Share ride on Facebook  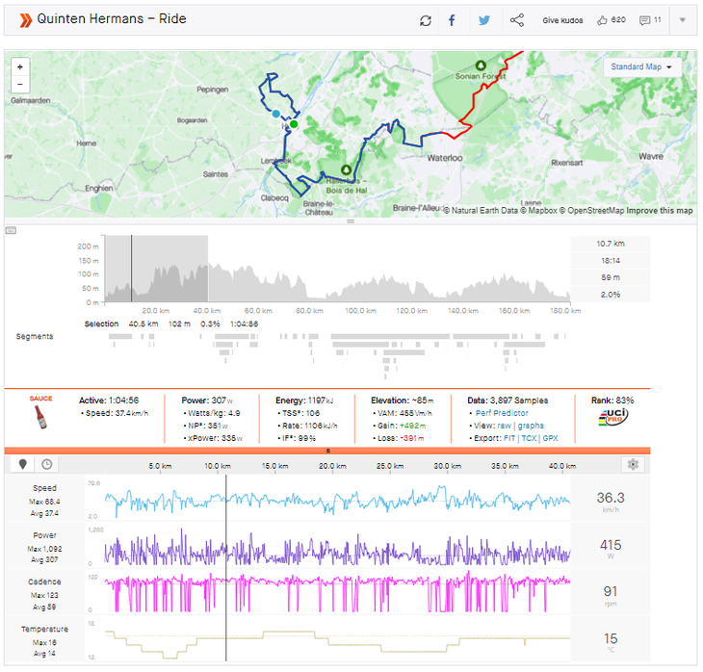pos(452,20)
